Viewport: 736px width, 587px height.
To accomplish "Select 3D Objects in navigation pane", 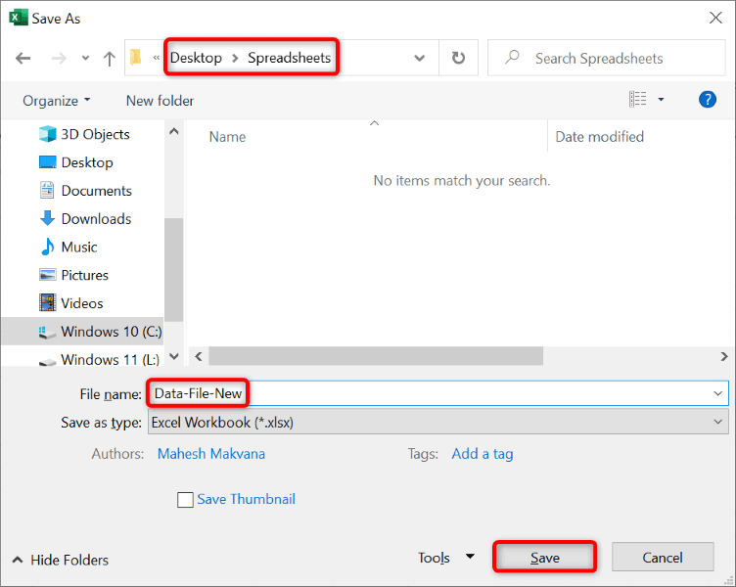I will click(95, 134).
